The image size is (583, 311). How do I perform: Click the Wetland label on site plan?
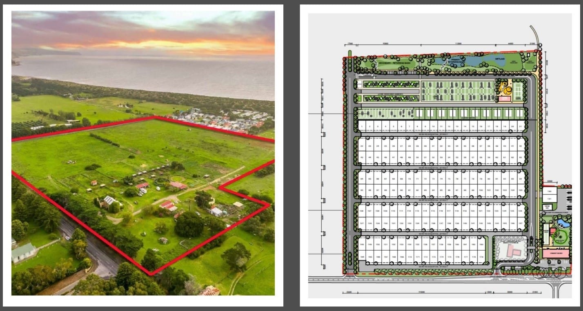500,60
